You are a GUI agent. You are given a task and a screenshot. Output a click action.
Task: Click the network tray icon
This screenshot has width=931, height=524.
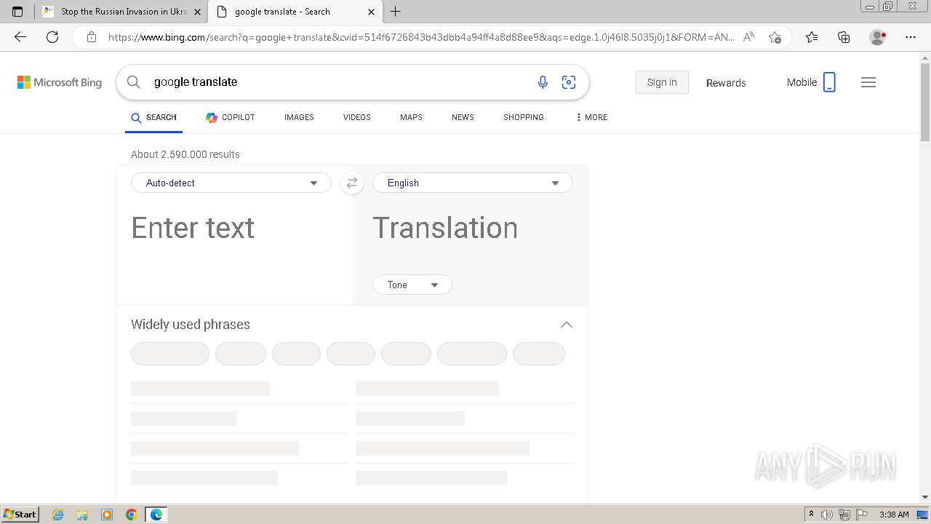coord(844,515)
